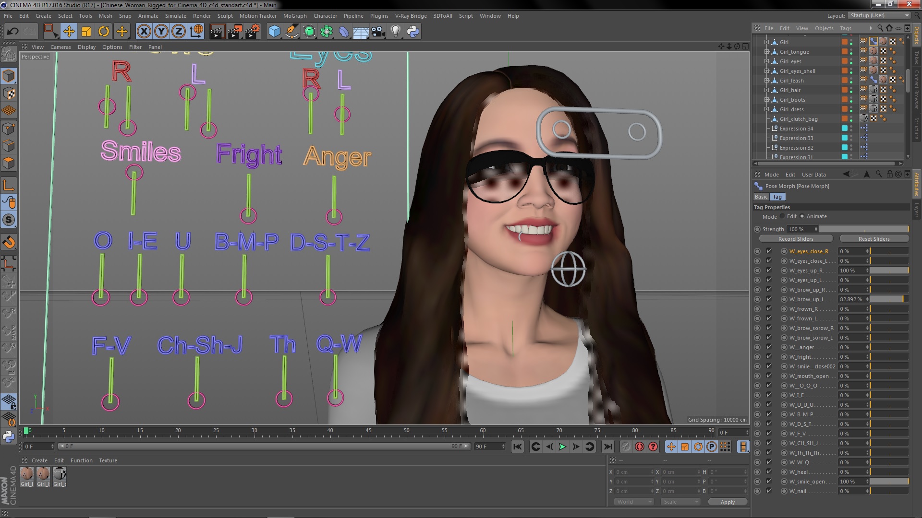Image resolution: width=922 pixels, height=518 pixels.
Task: Adjust the W_brow_up_L strength slider
Action: pyautogui.click(x=889, y=299)
